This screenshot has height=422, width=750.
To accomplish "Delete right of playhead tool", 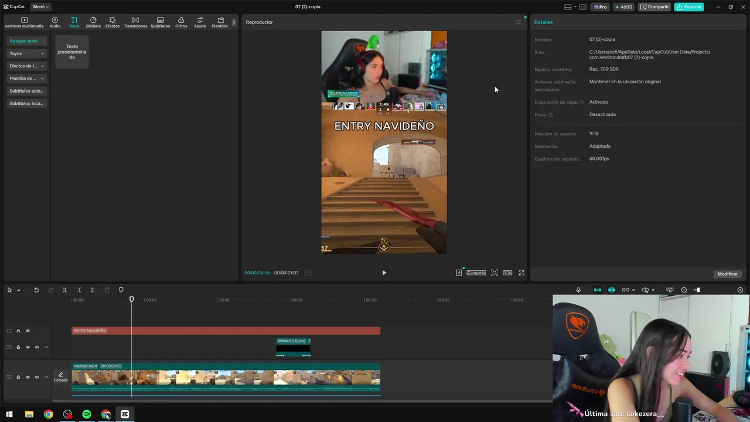I will click(x=93, y=290).
